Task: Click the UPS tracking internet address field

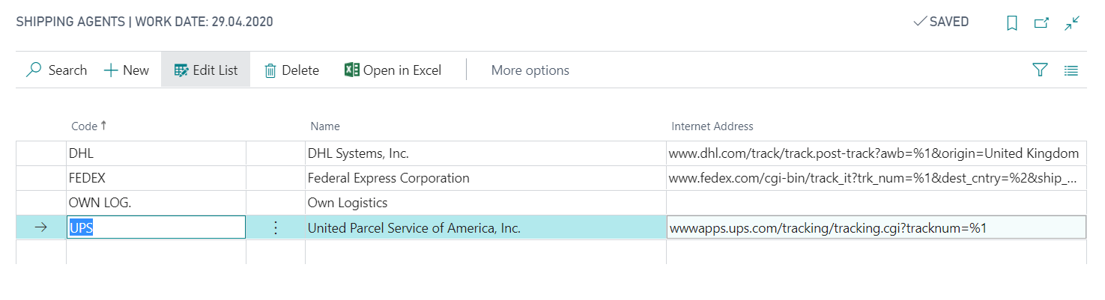Action: 877,227
